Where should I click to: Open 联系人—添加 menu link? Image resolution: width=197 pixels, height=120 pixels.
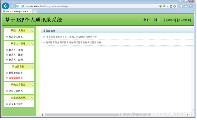[16, 50]
